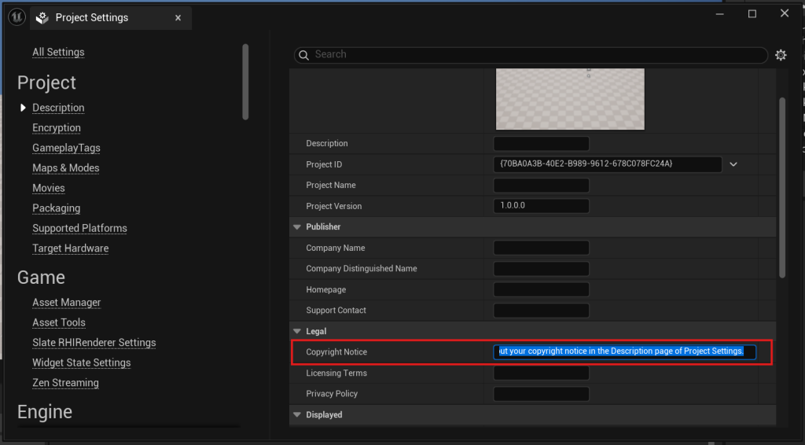Open All Settings link

pos(58,52)
